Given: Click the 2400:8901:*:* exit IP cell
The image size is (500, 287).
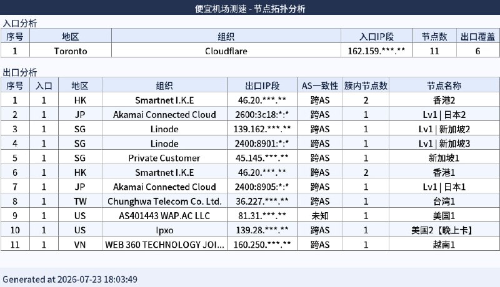Looking at the screenshot, I should [x=262, y=143].
